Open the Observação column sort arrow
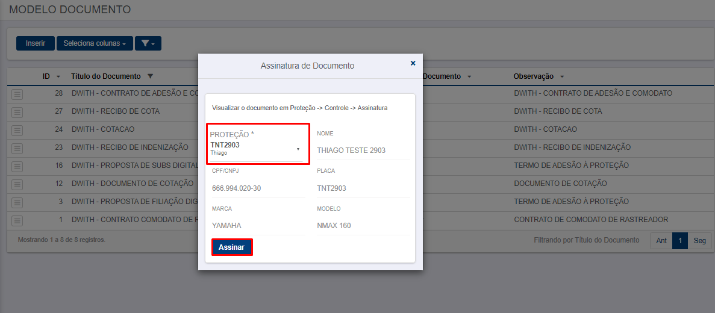 [x=562, y=76]
